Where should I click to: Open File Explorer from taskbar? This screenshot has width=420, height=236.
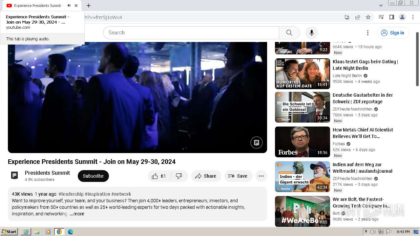(x=37, y=232)
